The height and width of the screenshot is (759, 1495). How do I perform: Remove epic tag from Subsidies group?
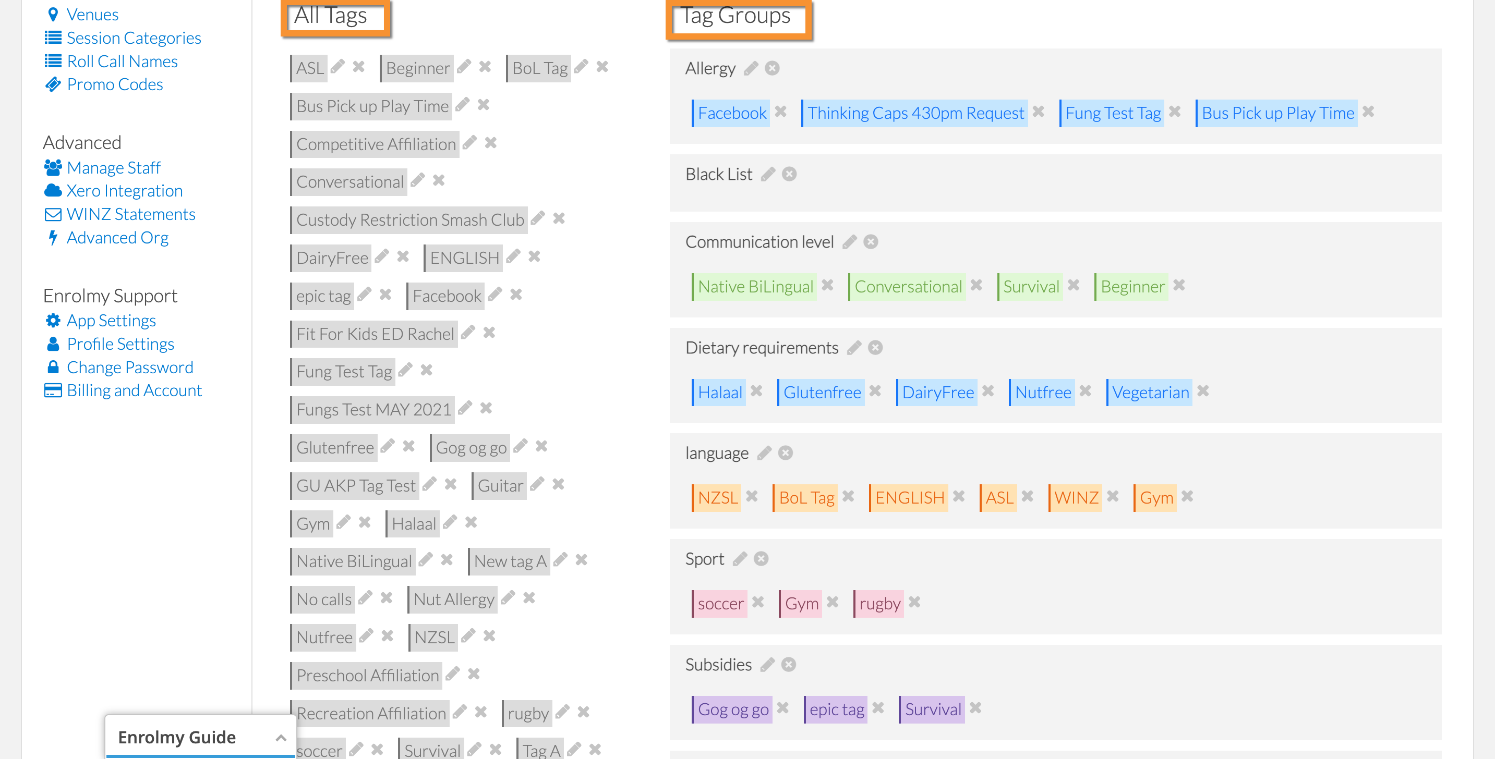tap(878, 708)
